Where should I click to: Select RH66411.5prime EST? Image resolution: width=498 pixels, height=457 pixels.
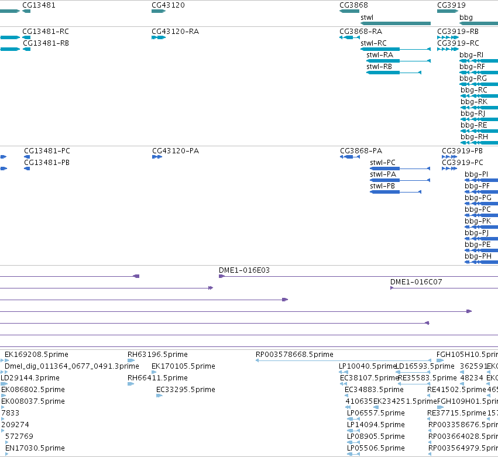[157, 378]
